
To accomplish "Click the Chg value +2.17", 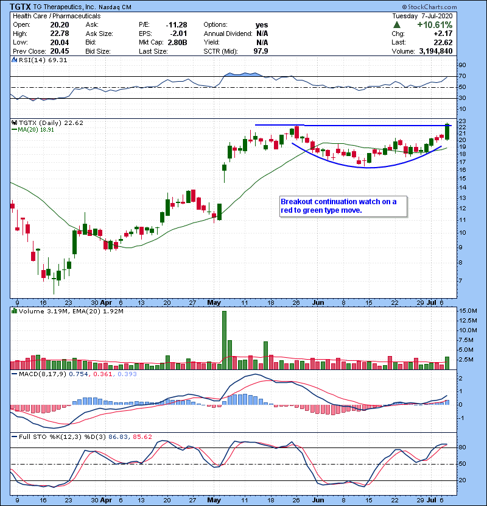I will point(443,34).
